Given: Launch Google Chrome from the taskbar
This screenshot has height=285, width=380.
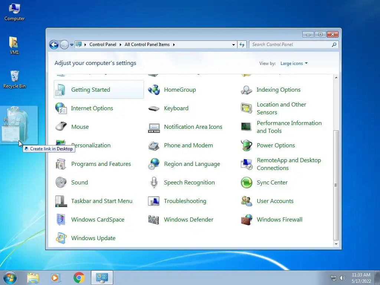Looking at the screenshot, I should point(79,278).
